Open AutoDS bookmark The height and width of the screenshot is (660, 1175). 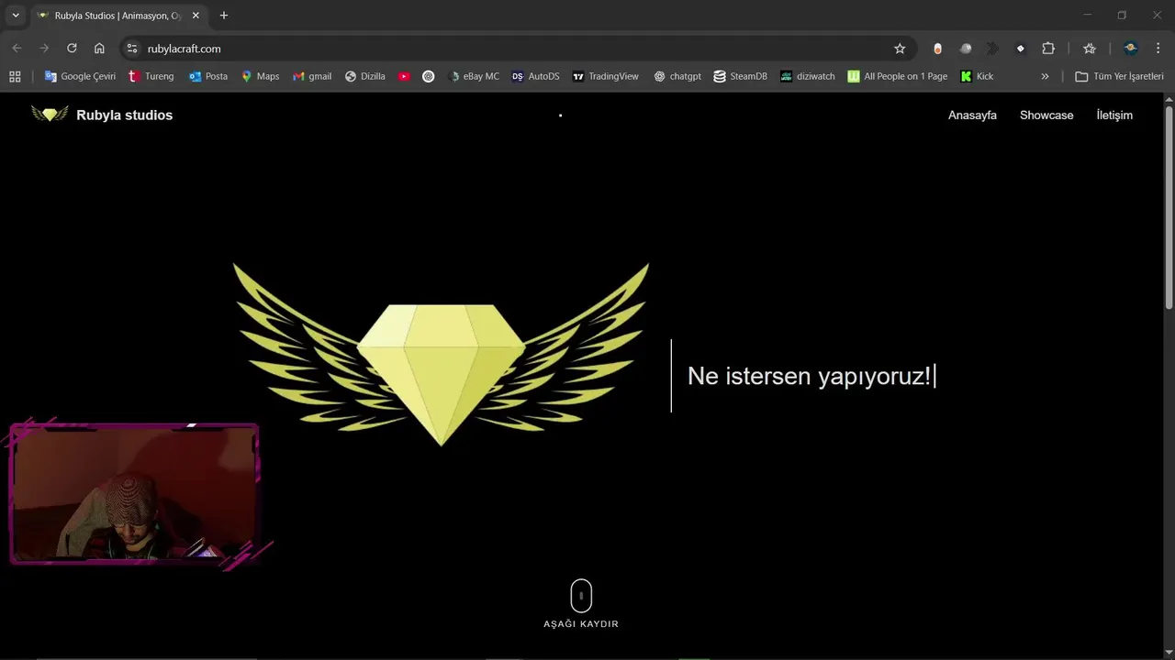536,76
